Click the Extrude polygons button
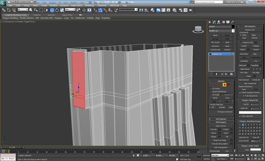 click(x=214, y=129)
